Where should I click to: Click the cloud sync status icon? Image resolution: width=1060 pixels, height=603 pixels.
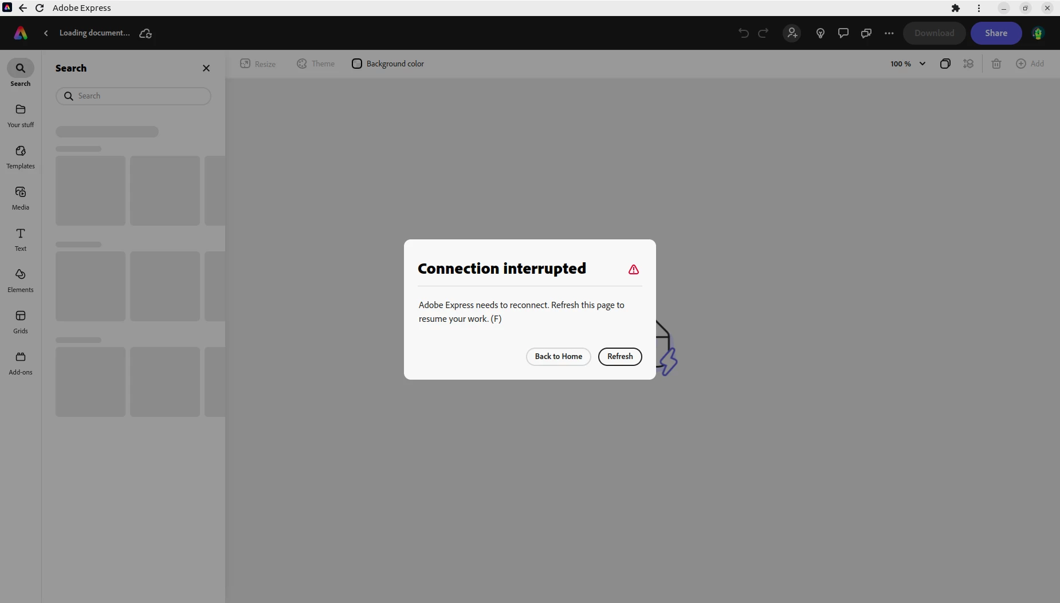pos(146,33)
